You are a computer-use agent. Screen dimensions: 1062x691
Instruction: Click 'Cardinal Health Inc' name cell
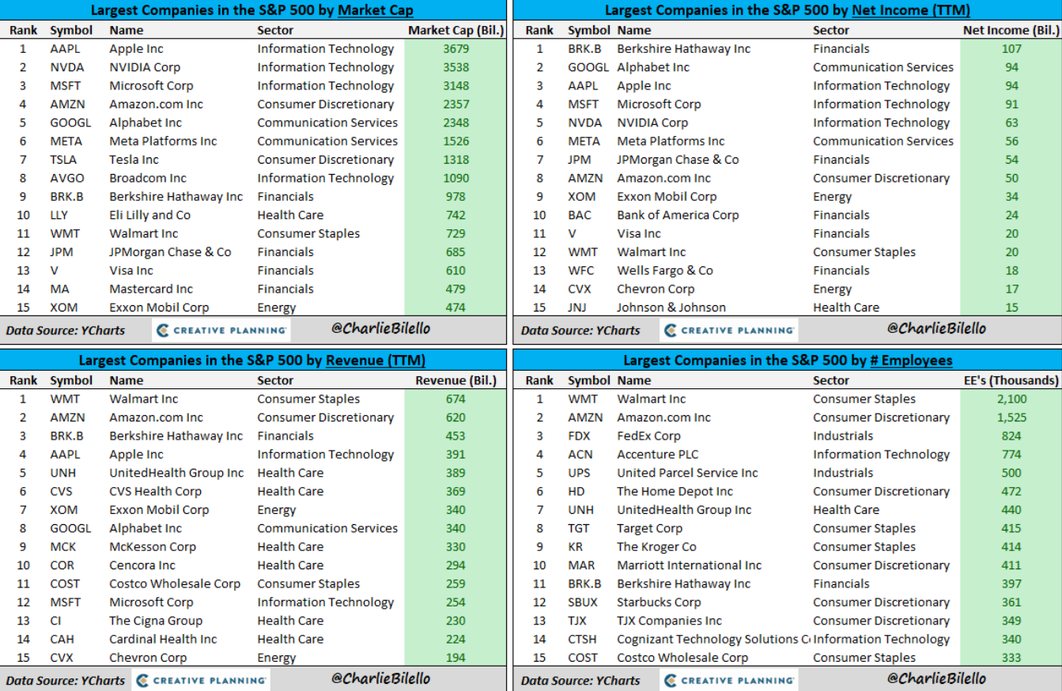point(163,640)
